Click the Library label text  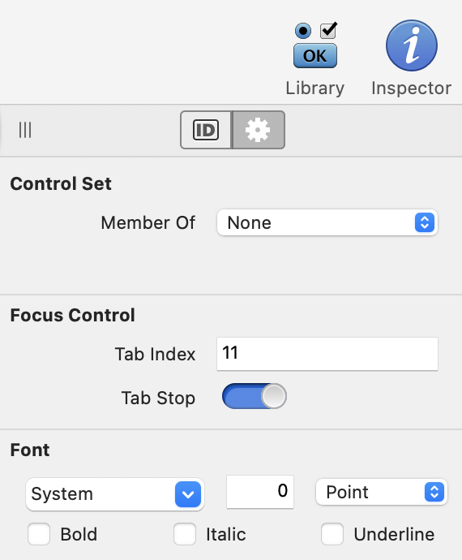315,88
